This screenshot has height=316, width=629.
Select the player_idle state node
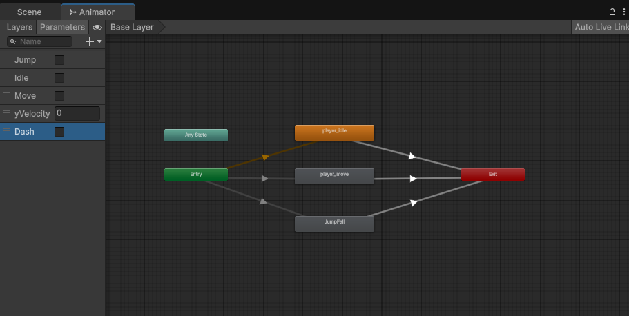pos(335,132)
